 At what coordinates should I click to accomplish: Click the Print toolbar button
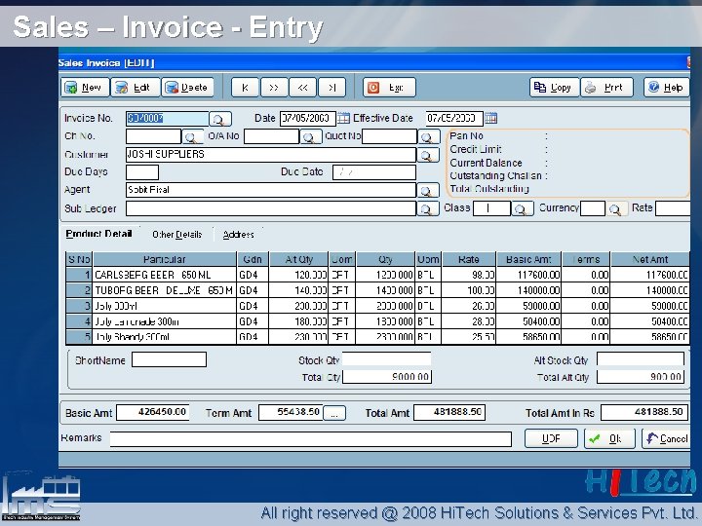(x=606, y=88)
